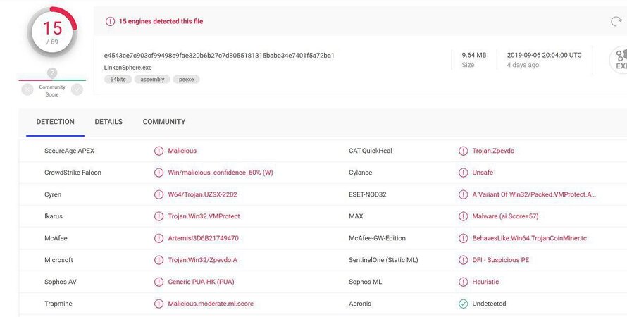Click the BehavesLike.Win64.TrojanCoinMiner.tc result

[x=529, y=238]
